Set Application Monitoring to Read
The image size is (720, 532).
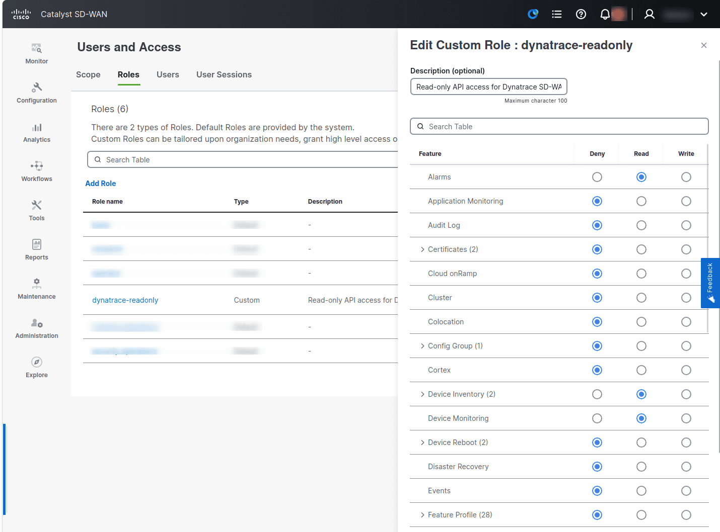641,201
